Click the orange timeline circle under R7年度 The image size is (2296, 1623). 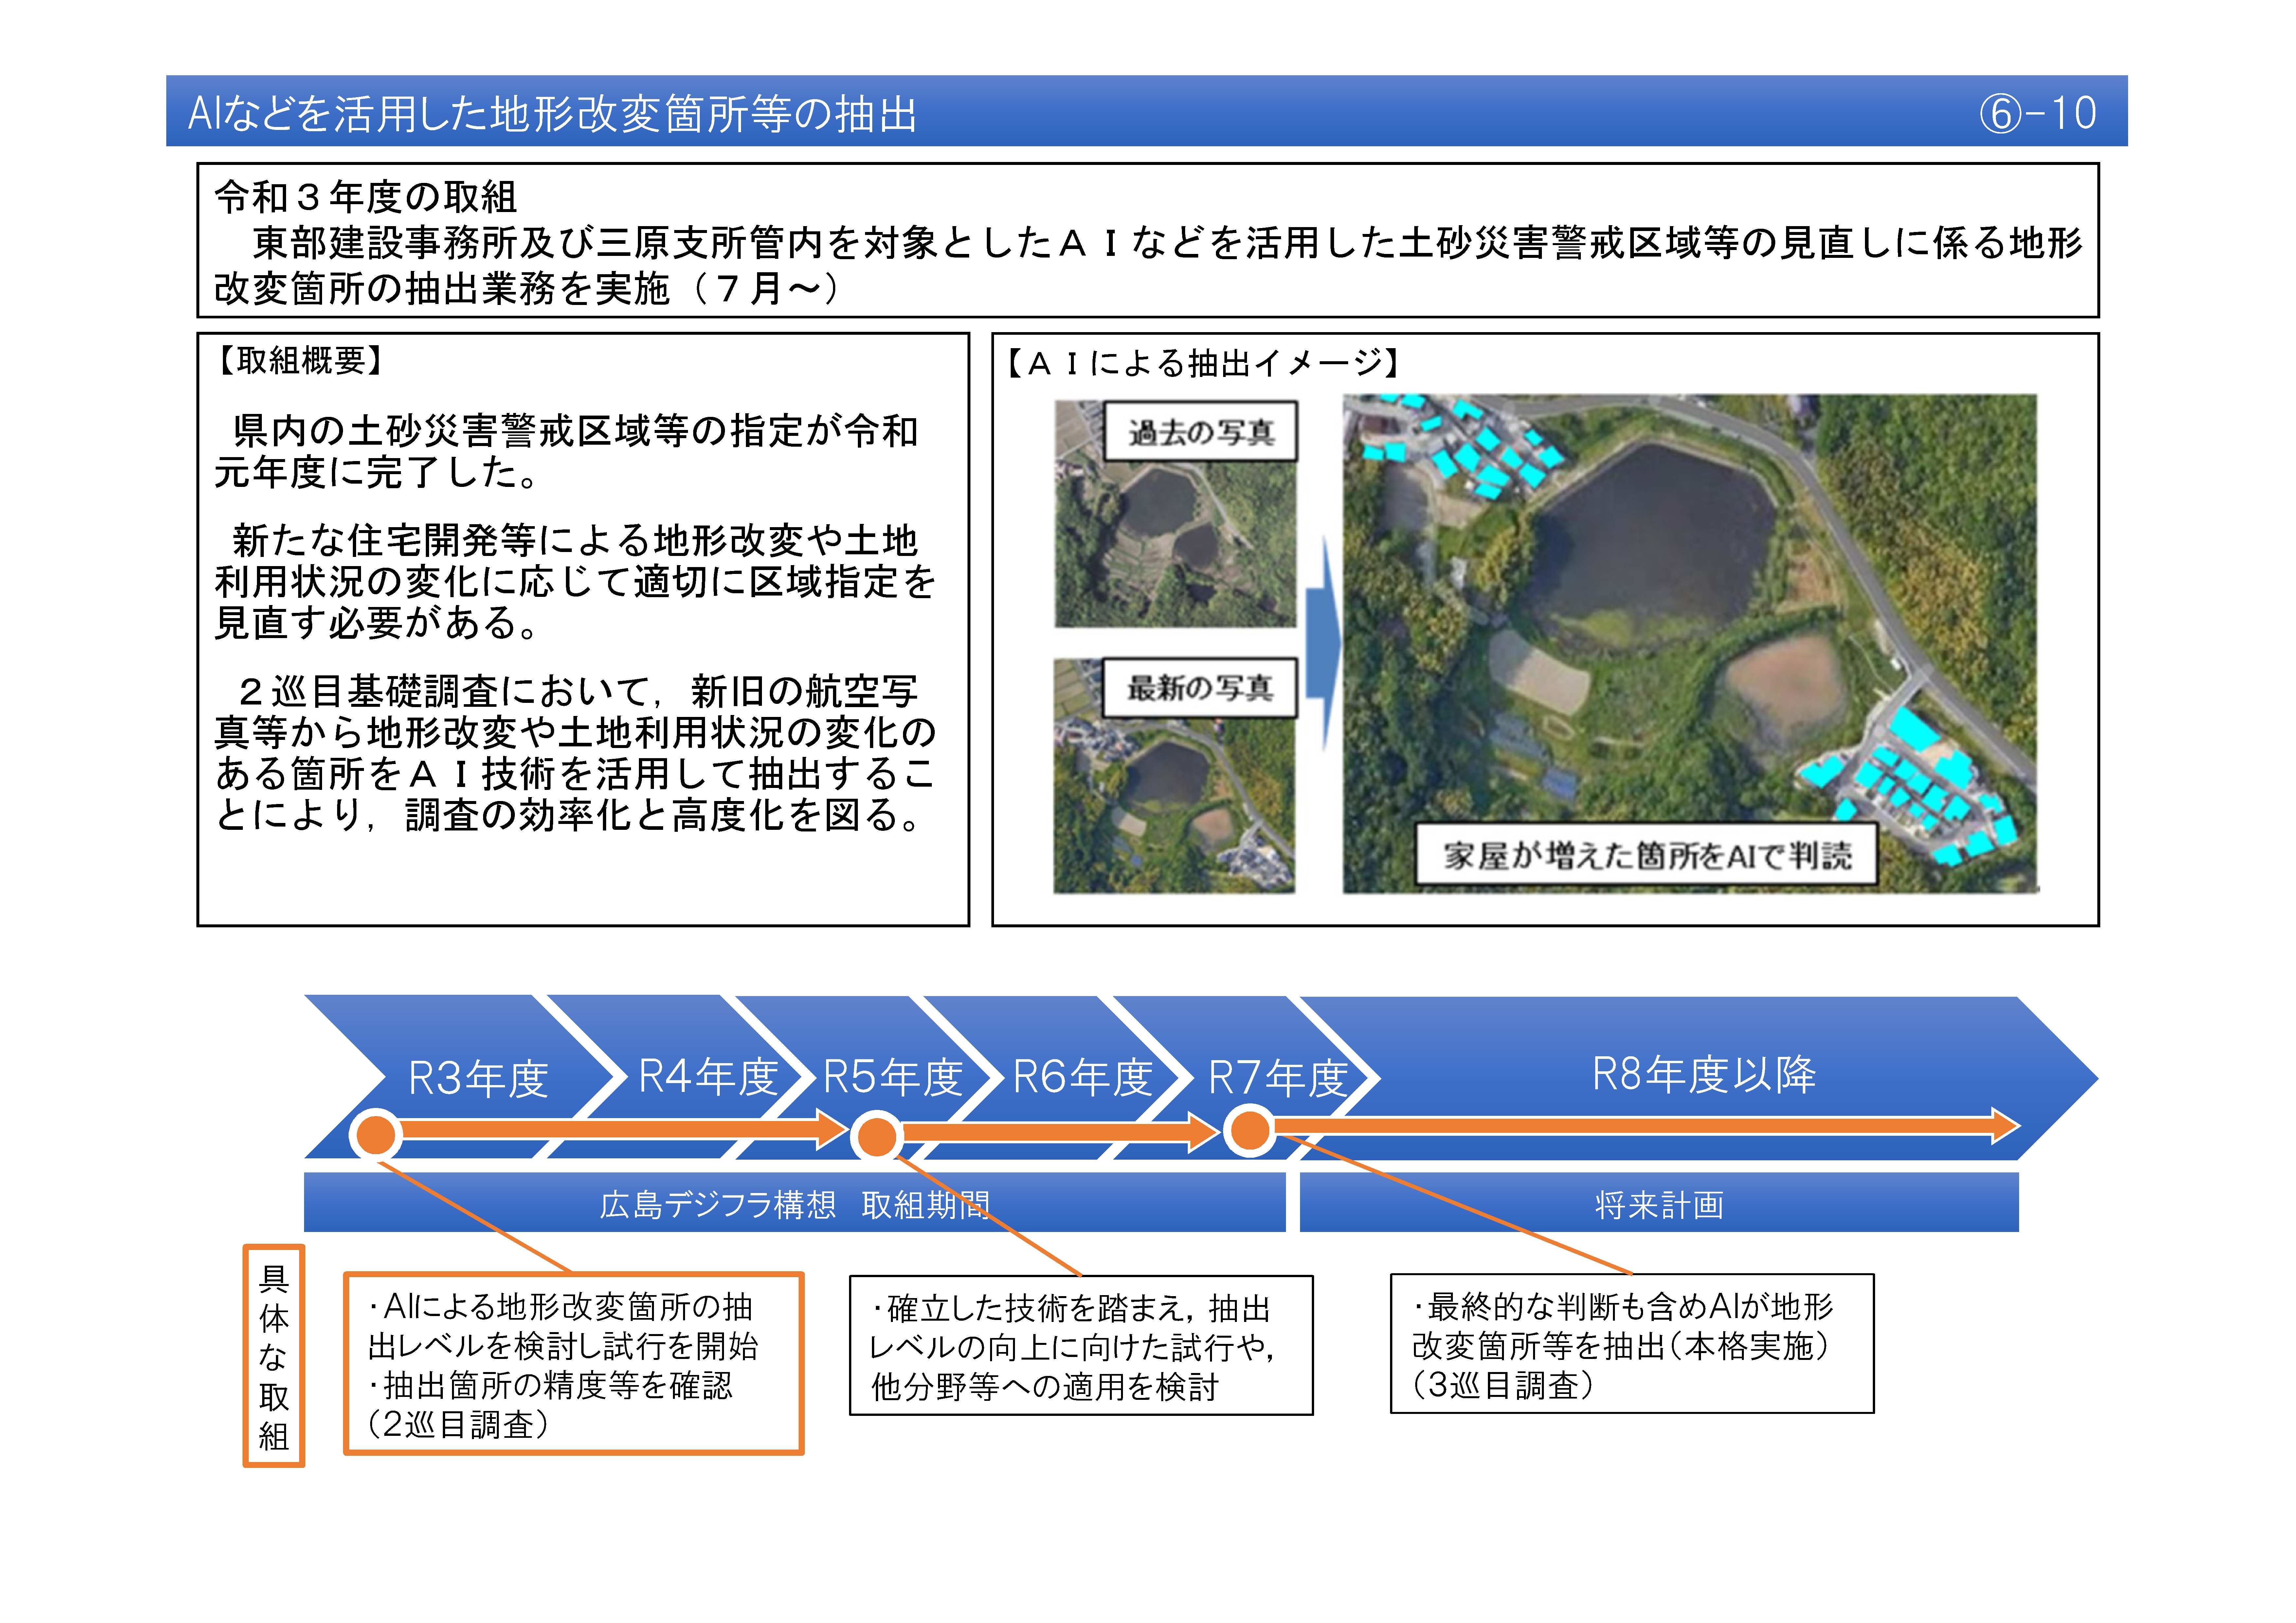(x=1250, y=1131)
